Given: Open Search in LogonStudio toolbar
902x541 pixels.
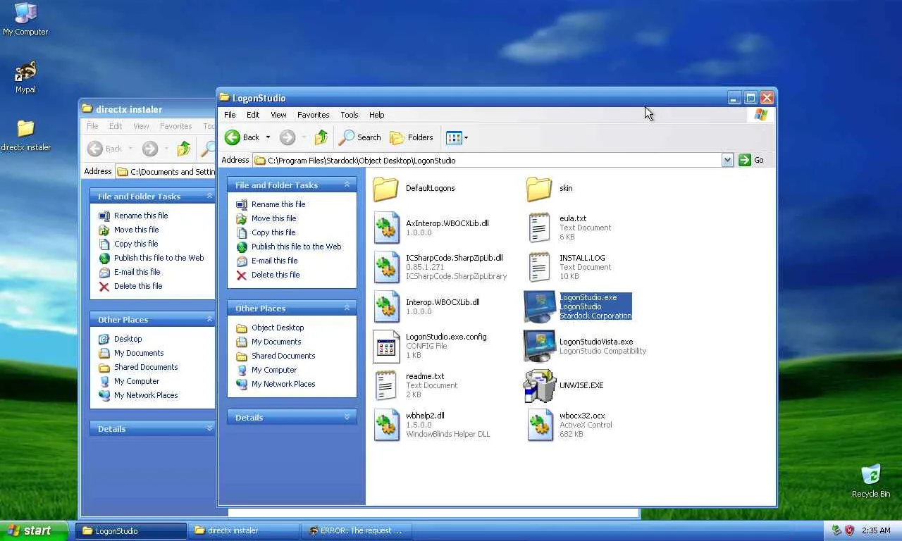Looking at the screenshot, I should [x=359, y=137].
